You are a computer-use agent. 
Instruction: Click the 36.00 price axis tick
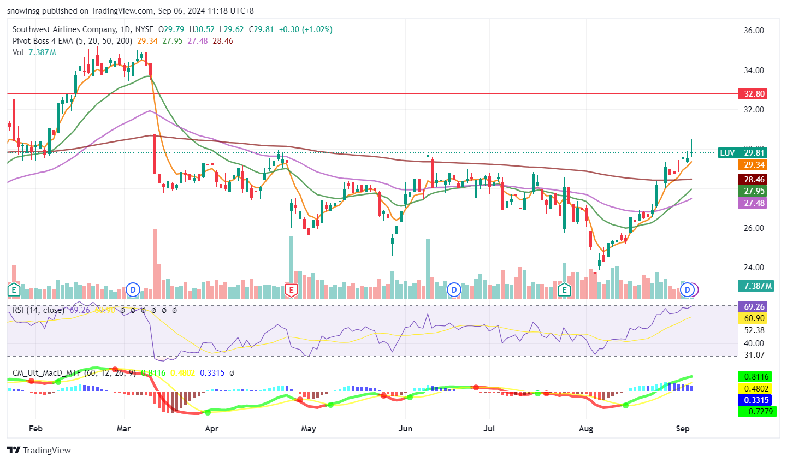click(x=754, y=31)
